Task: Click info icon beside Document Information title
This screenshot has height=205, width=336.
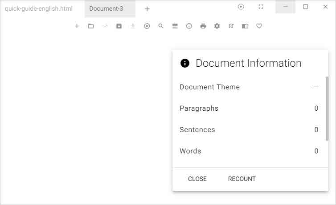Action: click(x=185, y=63)
